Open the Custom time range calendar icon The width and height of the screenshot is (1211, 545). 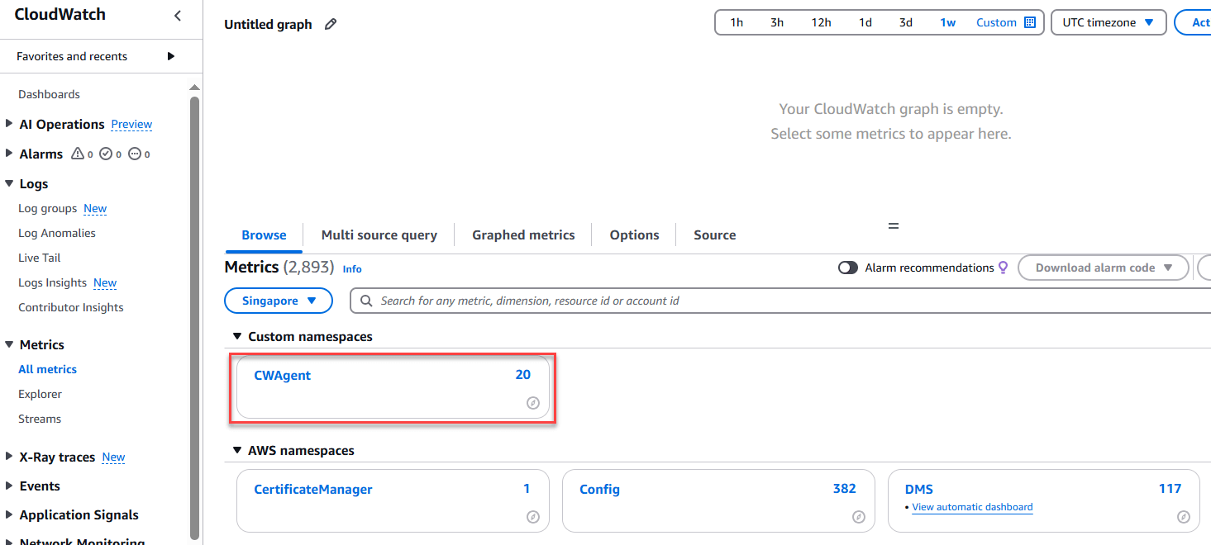pos(1032,22)
